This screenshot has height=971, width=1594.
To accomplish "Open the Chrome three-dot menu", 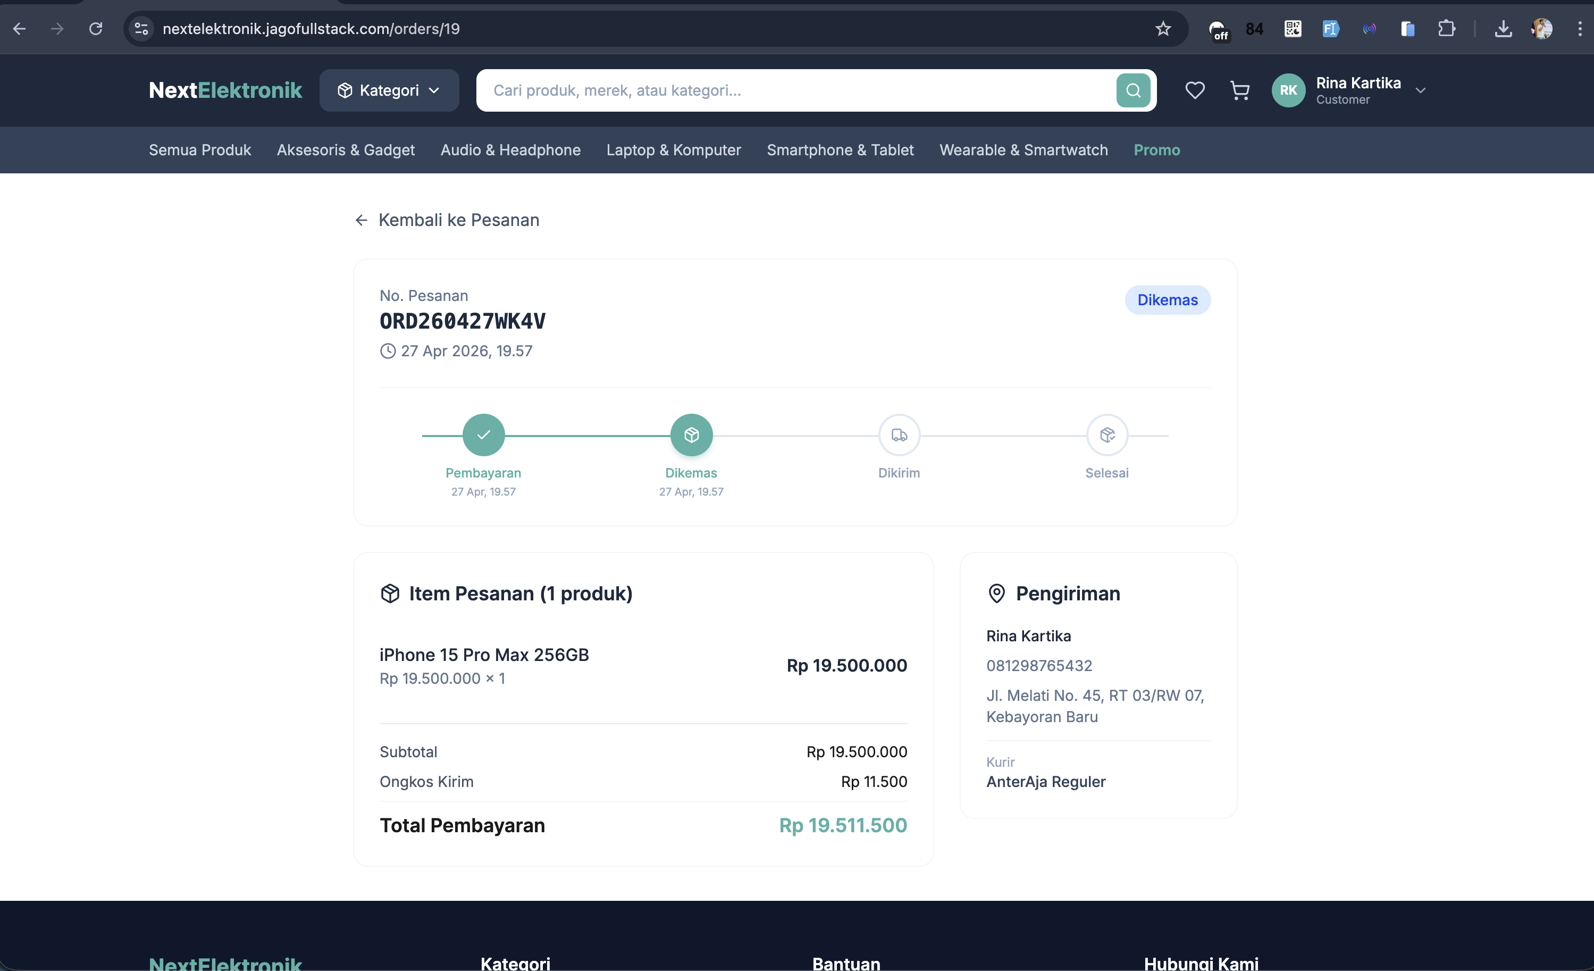I will tap(1580, 29).
